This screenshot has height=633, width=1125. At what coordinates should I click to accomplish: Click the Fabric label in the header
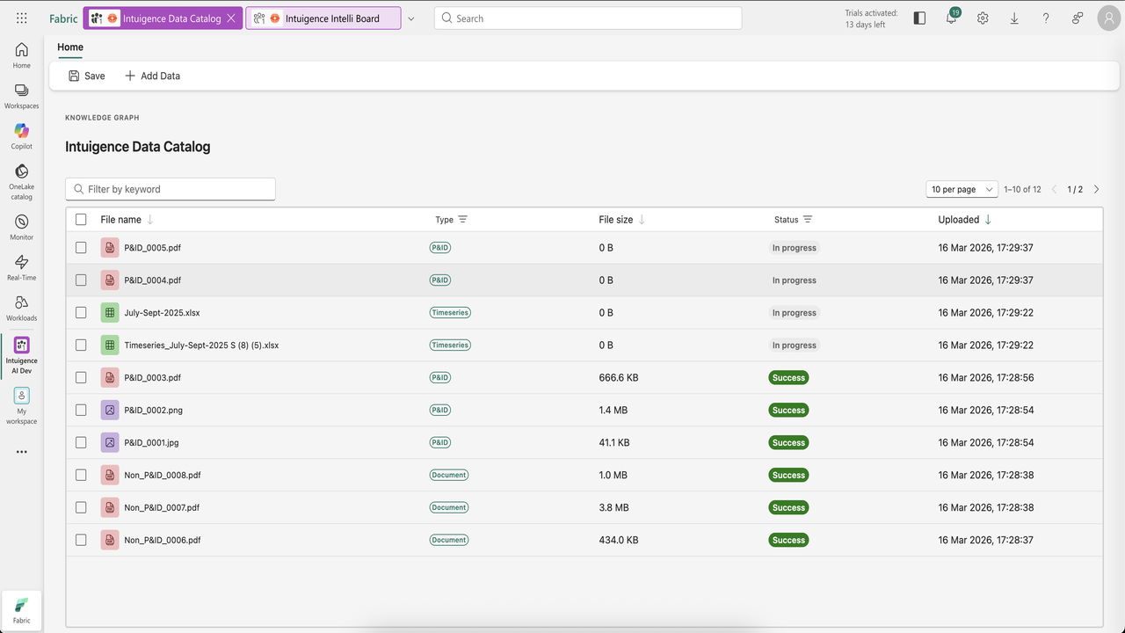tap(63, 18)
